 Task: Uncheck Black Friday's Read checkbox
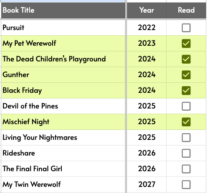tap(186, 91)
